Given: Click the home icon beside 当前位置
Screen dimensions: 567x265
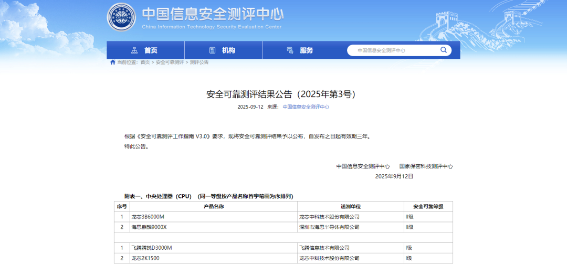Looking at the screenshot, I should [x=113, y=62].
